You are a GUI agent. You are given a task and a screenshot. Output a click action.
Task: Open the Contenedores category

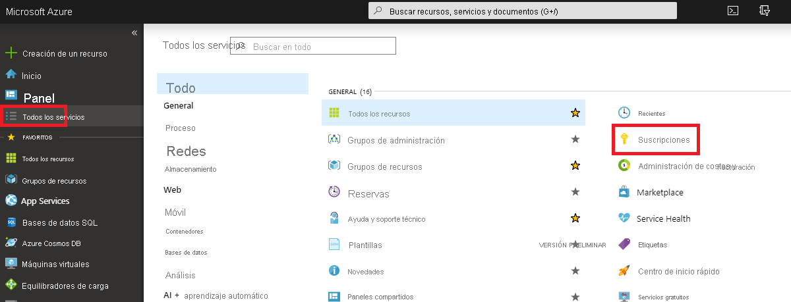[184, 232]
